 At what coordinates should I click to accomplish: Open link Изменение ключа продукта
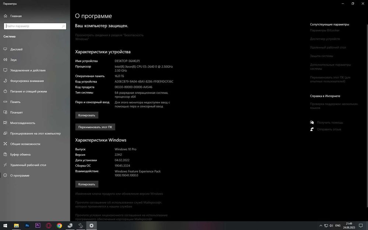click(x=119, y=194)
